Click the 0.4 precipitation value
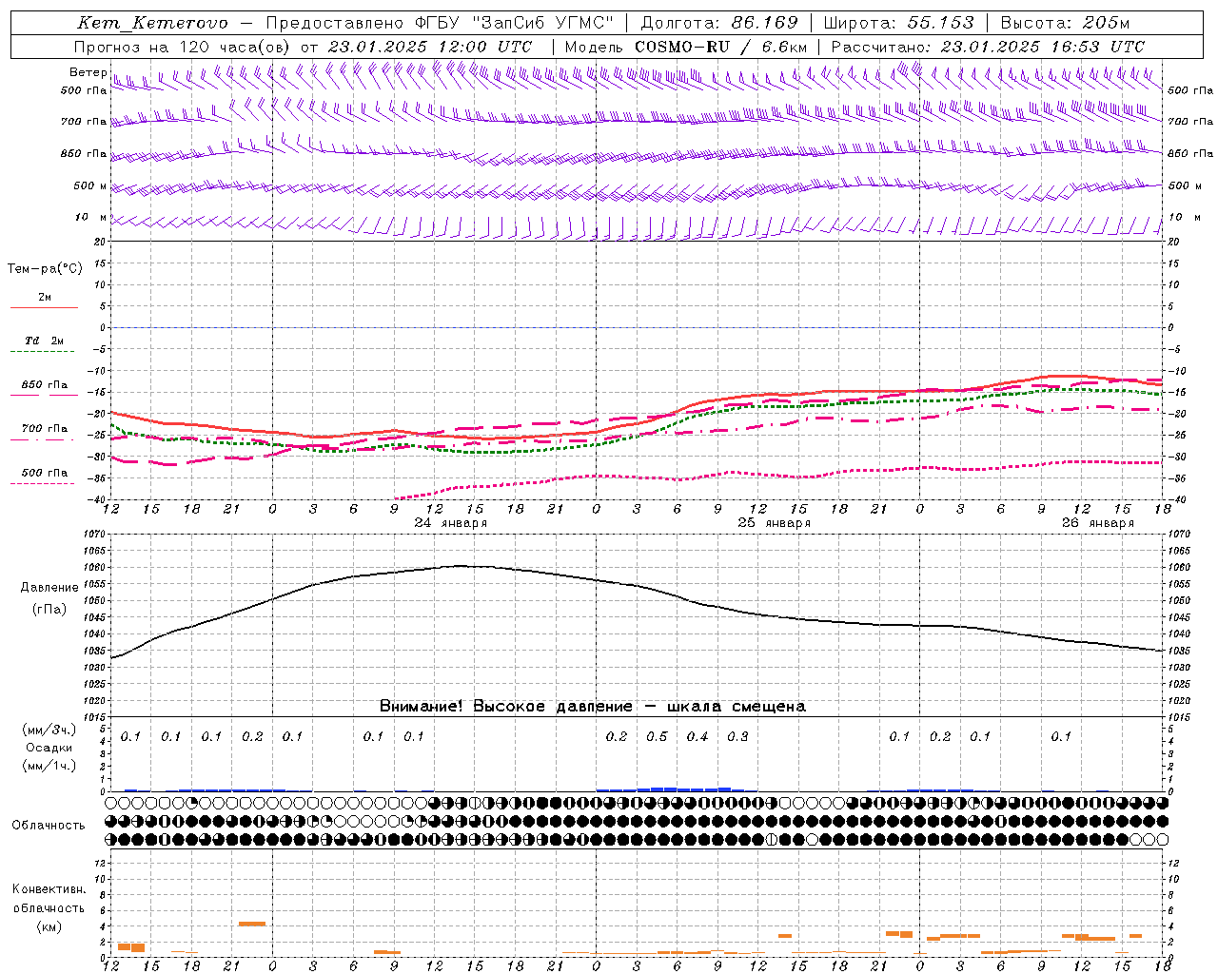The image size is (1218, 974). pos(697,737)
